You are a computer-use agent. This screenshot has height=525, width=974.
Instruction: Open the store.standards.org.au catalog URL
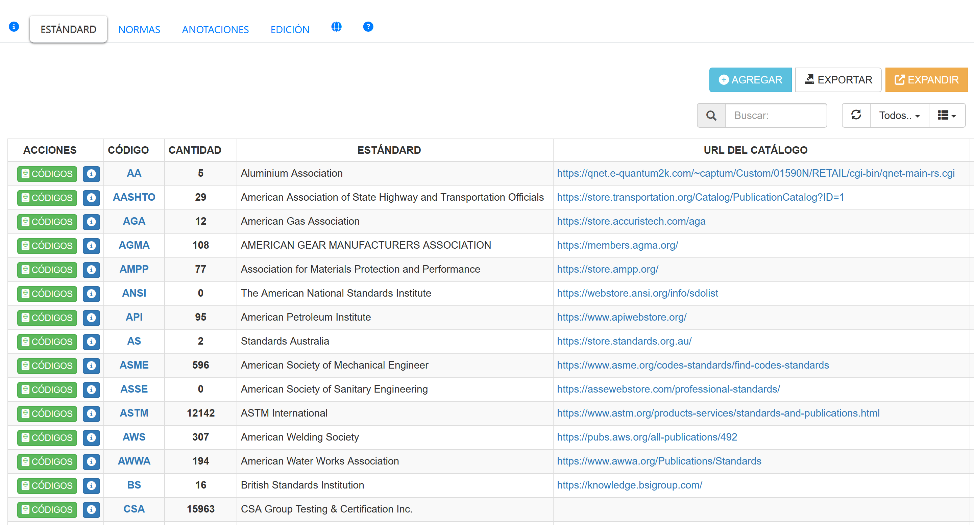[624, 341]
